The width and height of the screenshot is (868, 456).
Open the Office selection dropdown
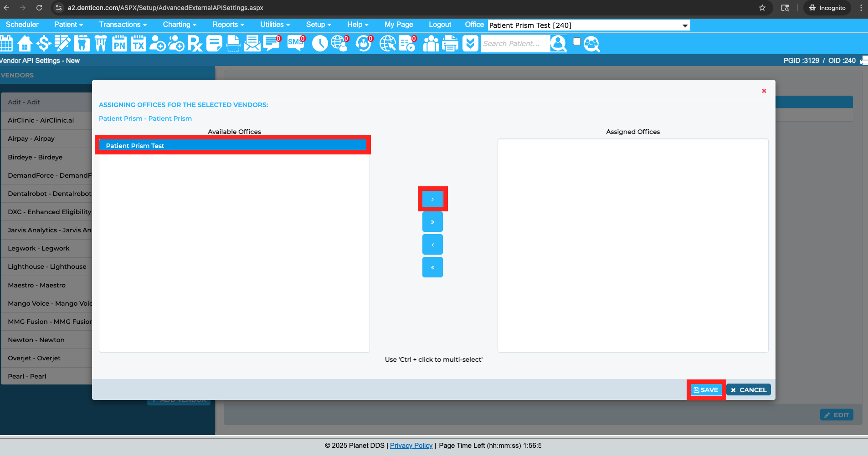[589, 25]
